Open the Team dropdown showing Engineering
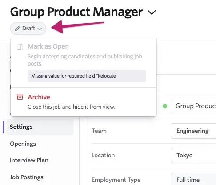 coord(193,131)
